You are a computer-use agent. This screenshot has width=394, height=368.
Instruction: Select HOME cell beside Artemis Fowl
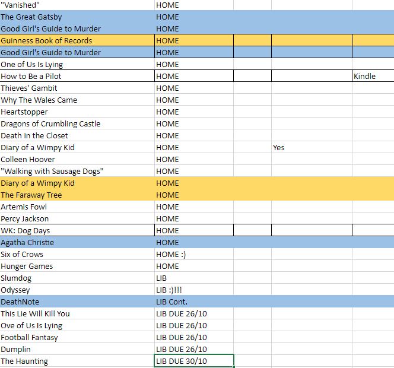coord(194,207)
